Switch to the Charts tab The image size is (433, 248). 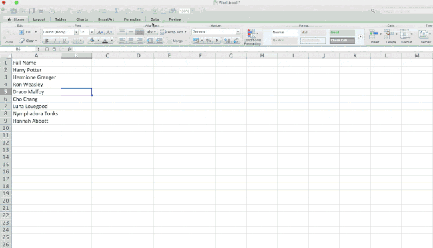click(82, 19)
